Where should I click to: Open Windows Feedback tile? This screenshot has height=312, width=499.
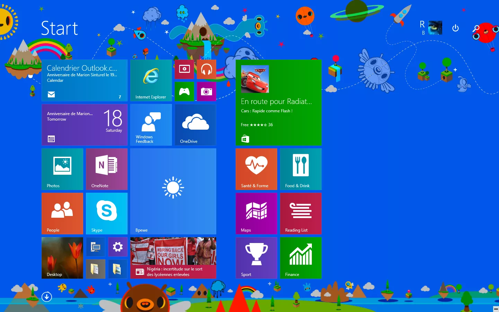(x=151, y=125)
